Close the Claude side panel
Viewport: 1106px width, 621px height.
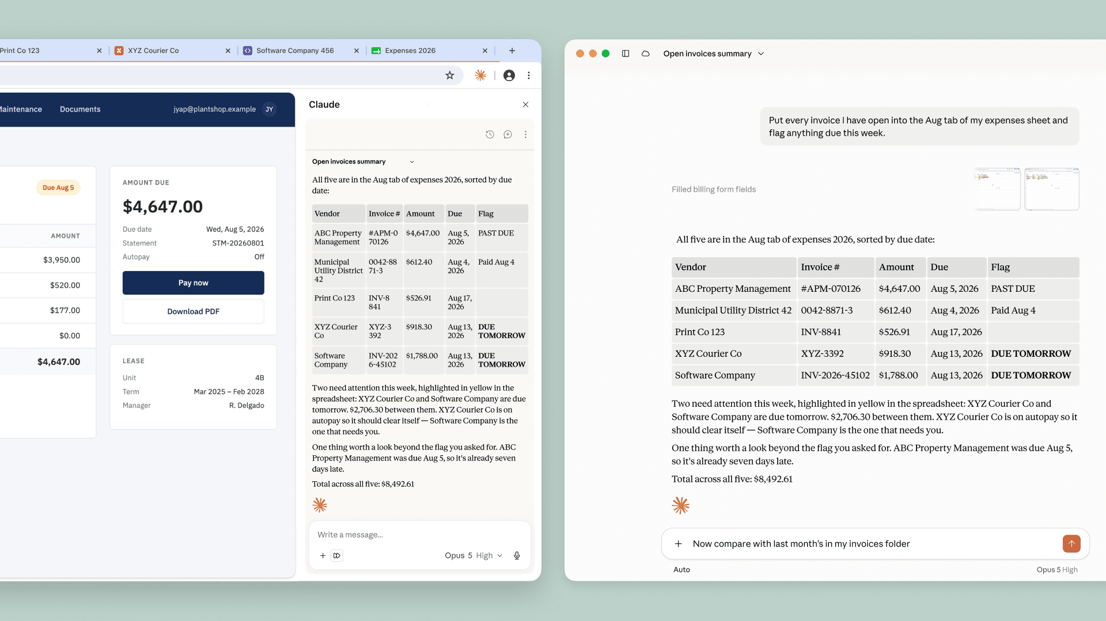[525, 105]
